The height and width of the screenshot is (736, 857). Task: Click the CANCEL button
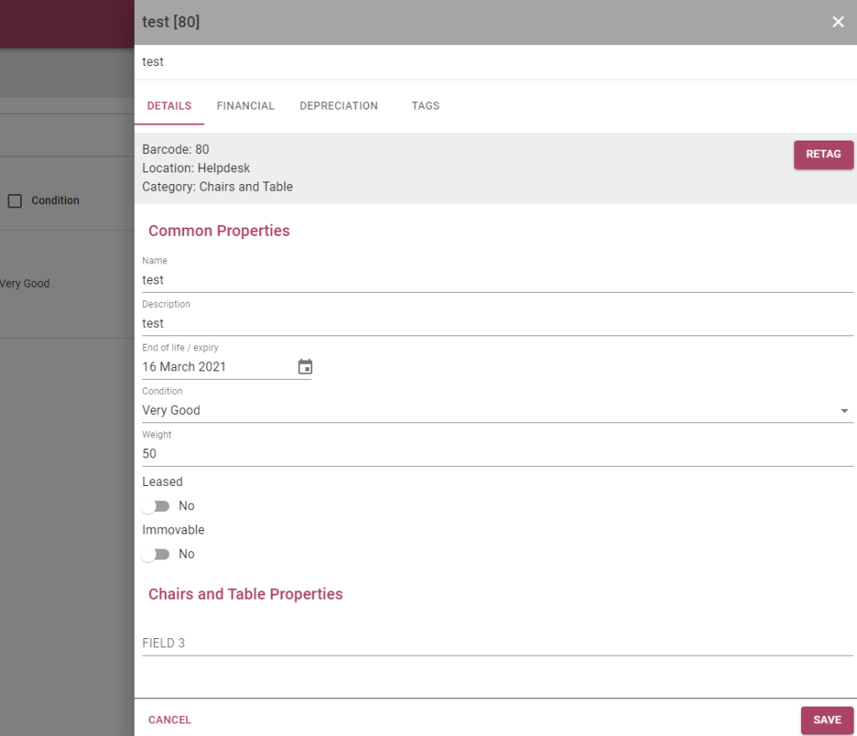(x=169, y=720)
